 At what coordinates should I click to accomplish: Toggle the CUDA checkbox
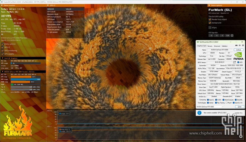[x=216, y=100]
